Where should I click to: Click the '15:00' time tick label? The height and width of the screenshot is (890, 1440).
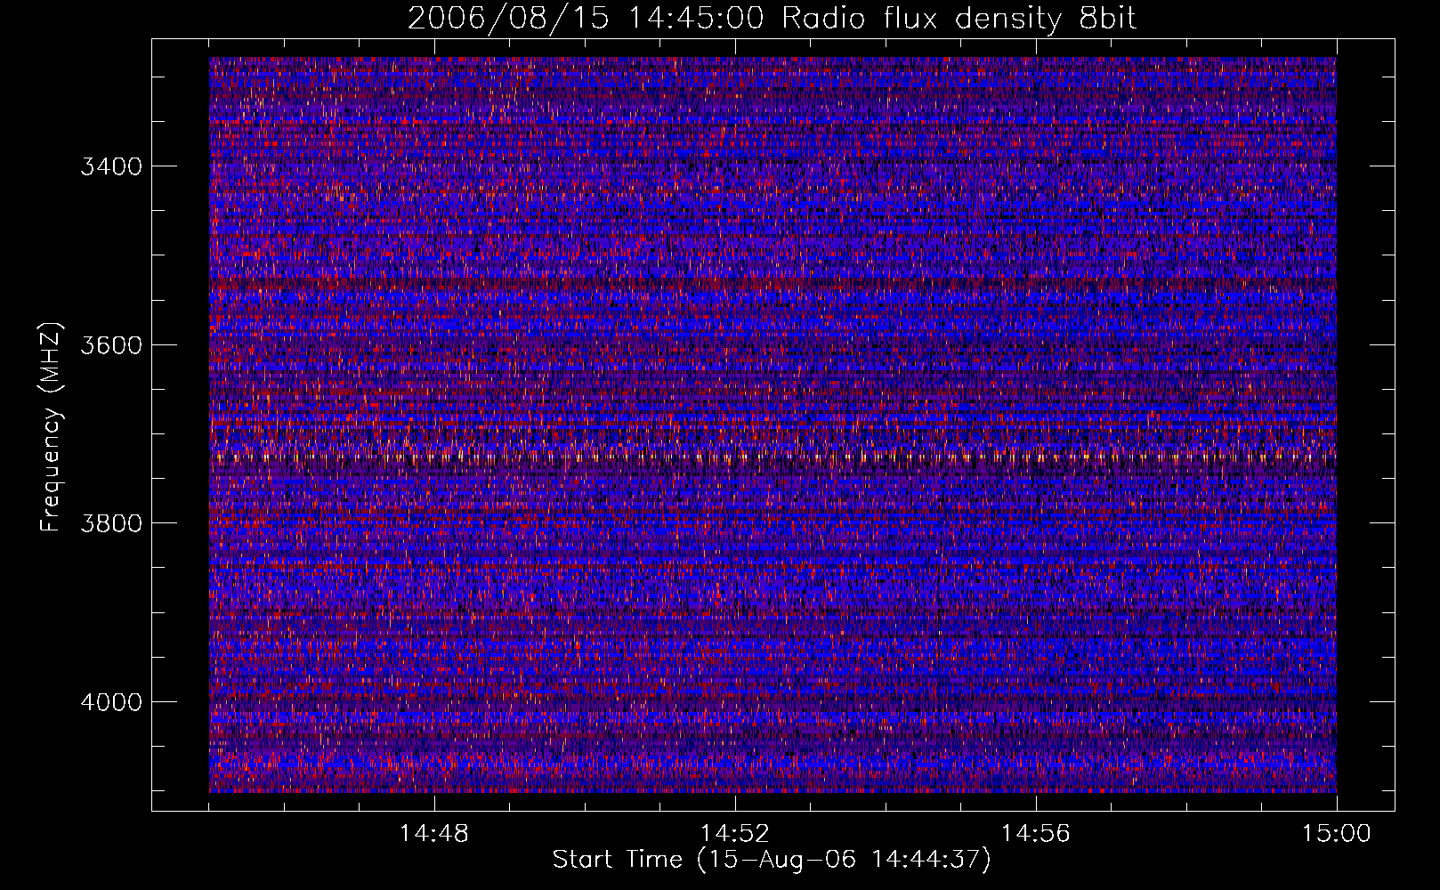[1336, 834]
